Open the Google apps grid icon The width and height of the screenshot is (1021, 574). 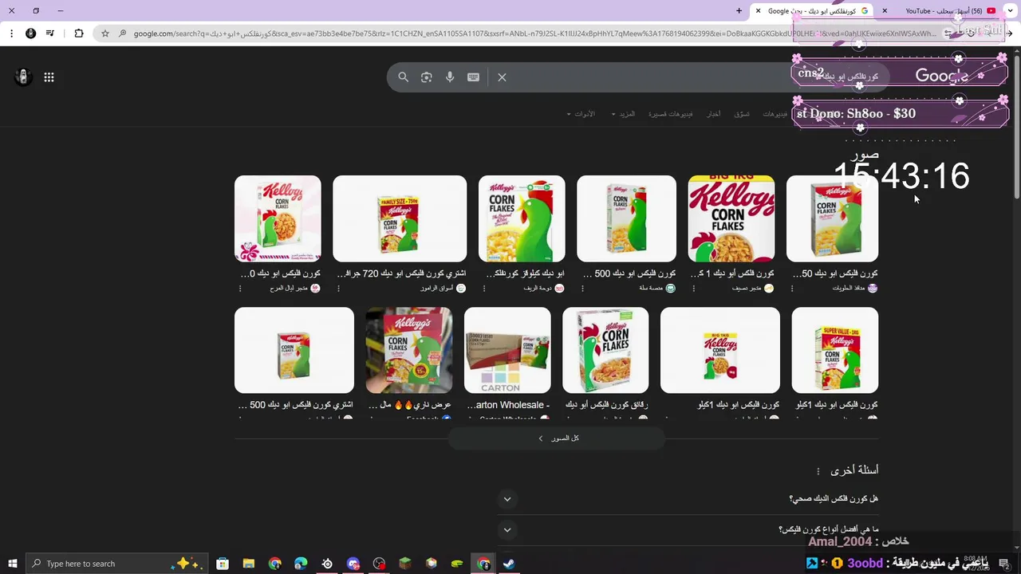point(49,77)
